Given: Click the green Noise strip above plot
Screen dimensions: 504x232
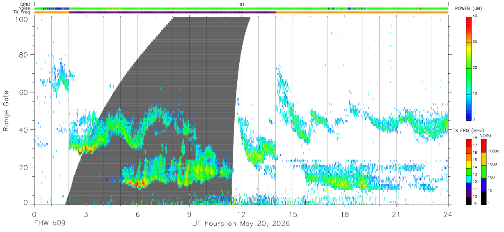Looking at the screenshot, I should (241, 8).
